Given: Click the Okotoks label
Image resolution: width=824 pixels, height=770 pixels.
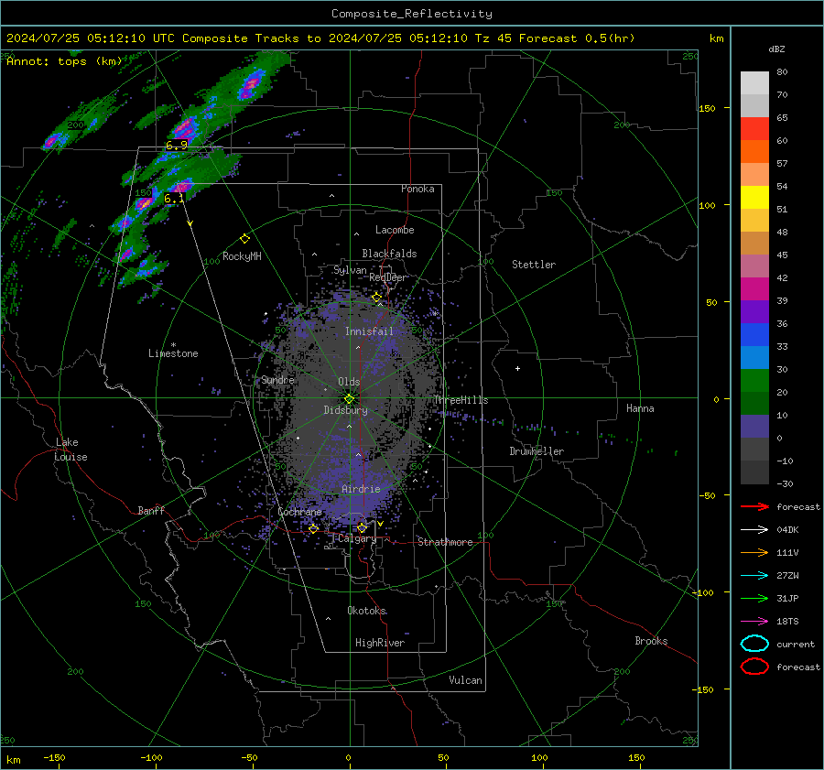Looking at the screenshot, I should tap(366, 611).
